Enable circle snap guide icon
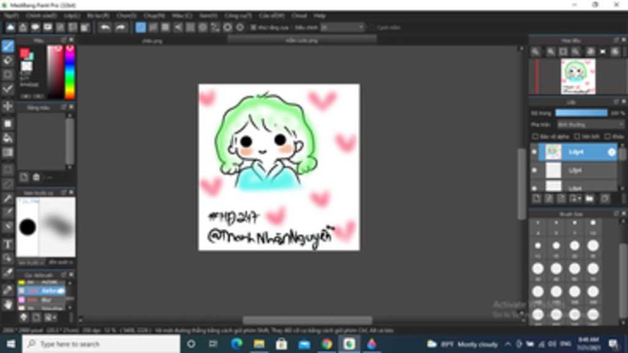 202,28
